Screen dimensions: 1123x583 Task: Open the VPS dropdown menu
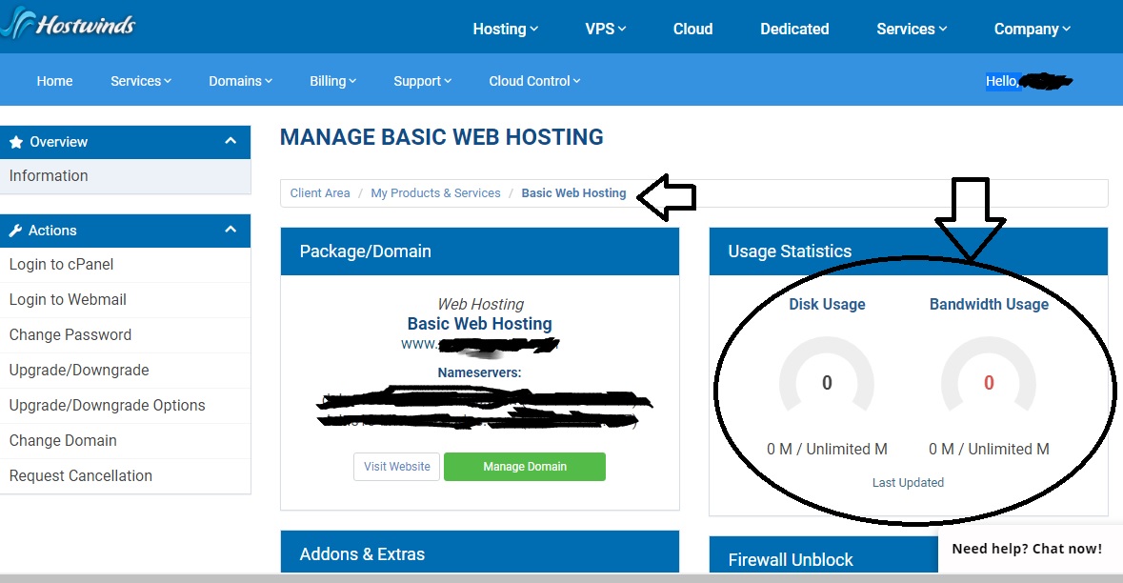(x=605, y=29)
